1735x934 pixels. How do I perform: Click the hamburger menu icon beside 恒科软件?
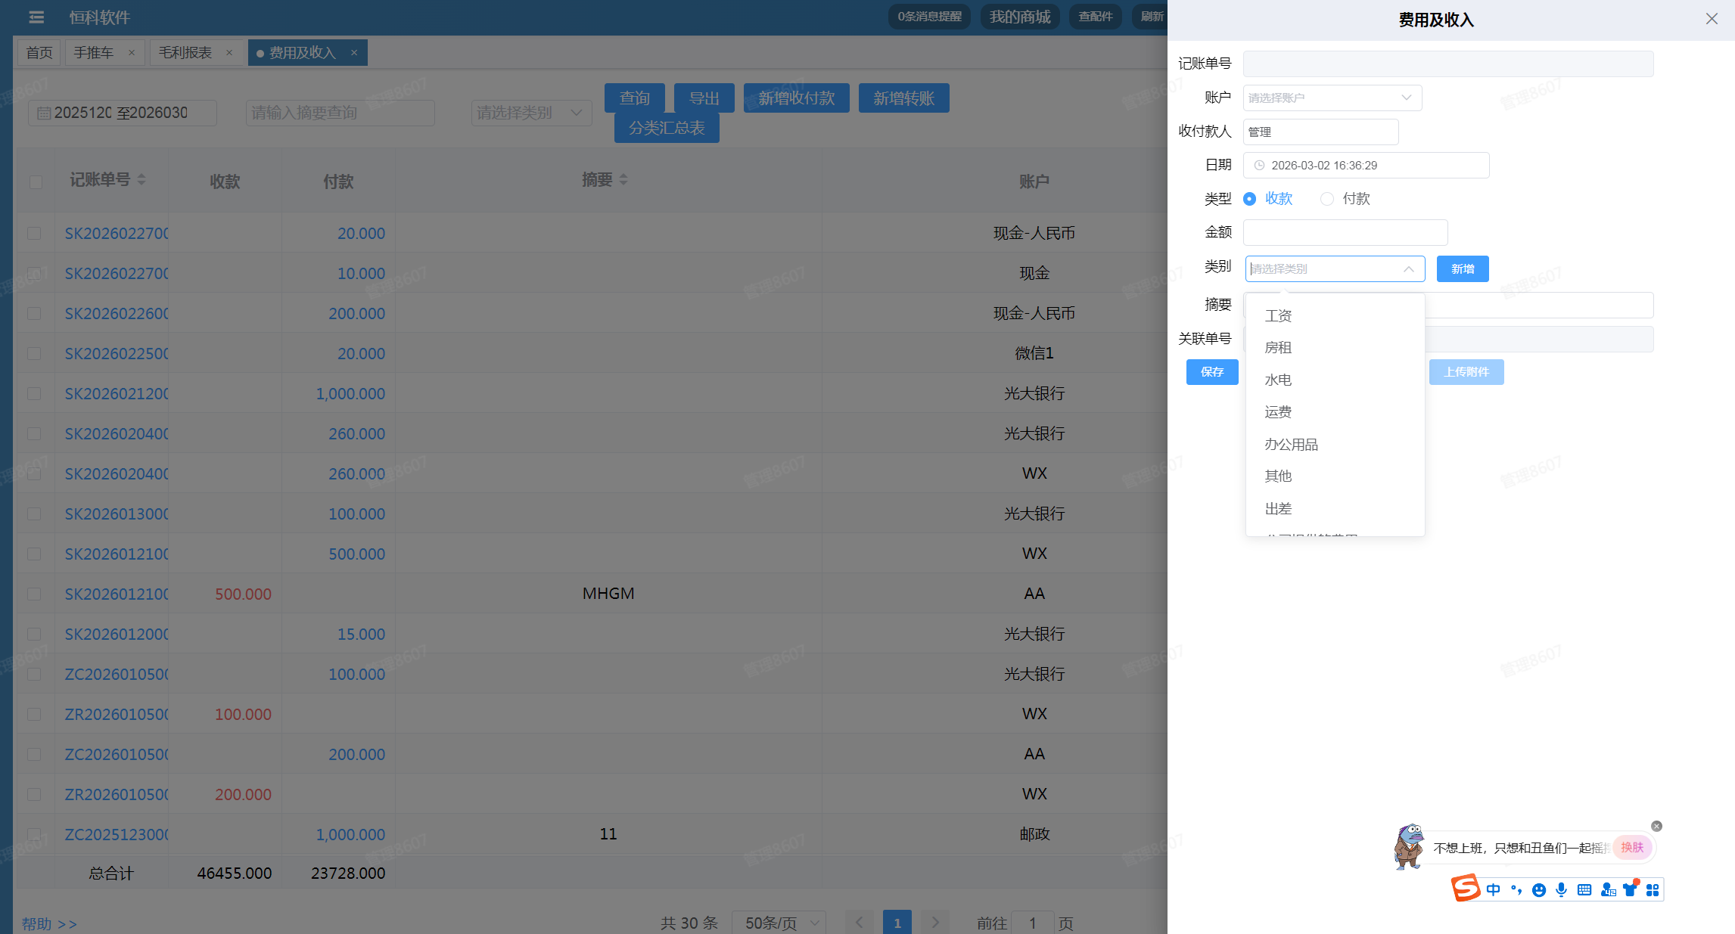click(x=36, y=17)
